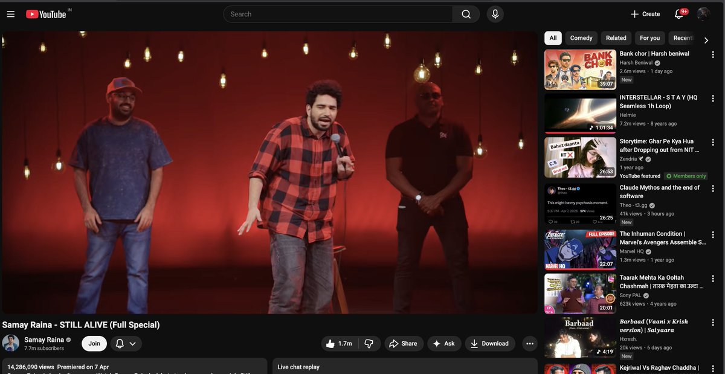Share the Samay Raina video
Image resolution: width=725 pixels, height=374 pixels.
pyautogui.click(x=404, y=343)
